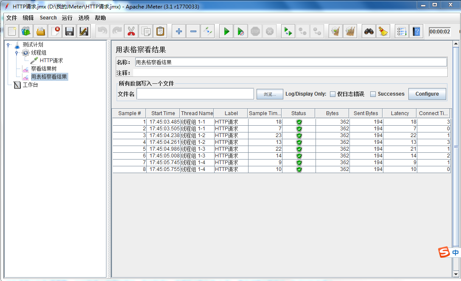Click the Remote Stop All icon
The height and width of the screenshot is (281, 461).
click(302, 31)
